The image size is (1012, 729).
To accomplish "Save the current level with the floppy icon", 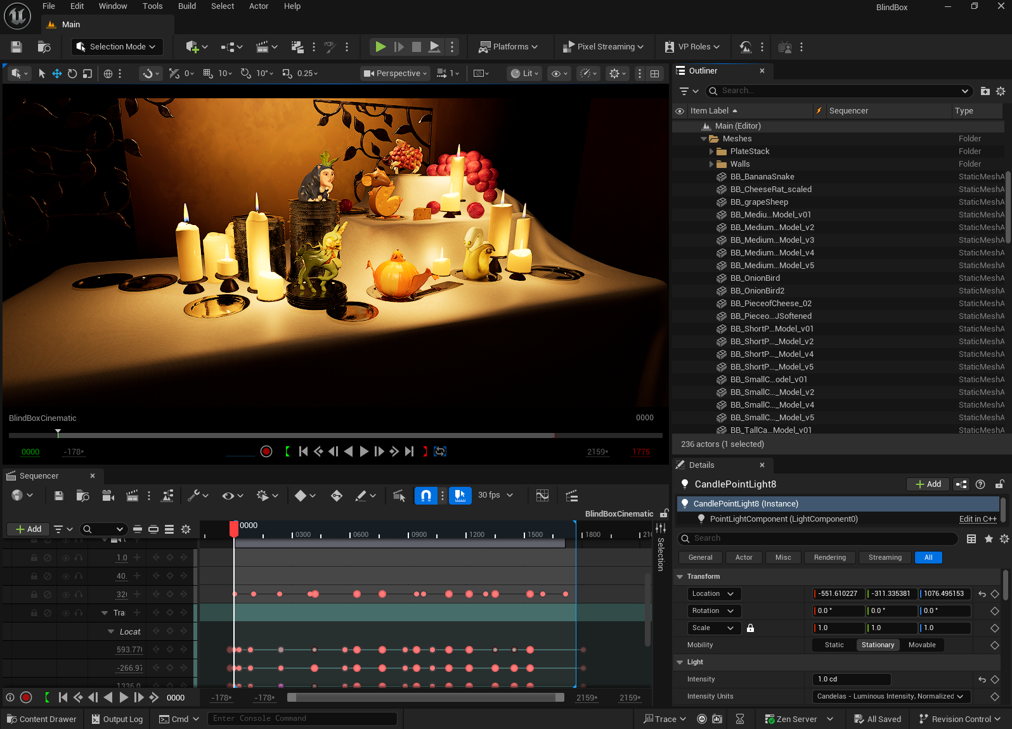I will [16, 47].
